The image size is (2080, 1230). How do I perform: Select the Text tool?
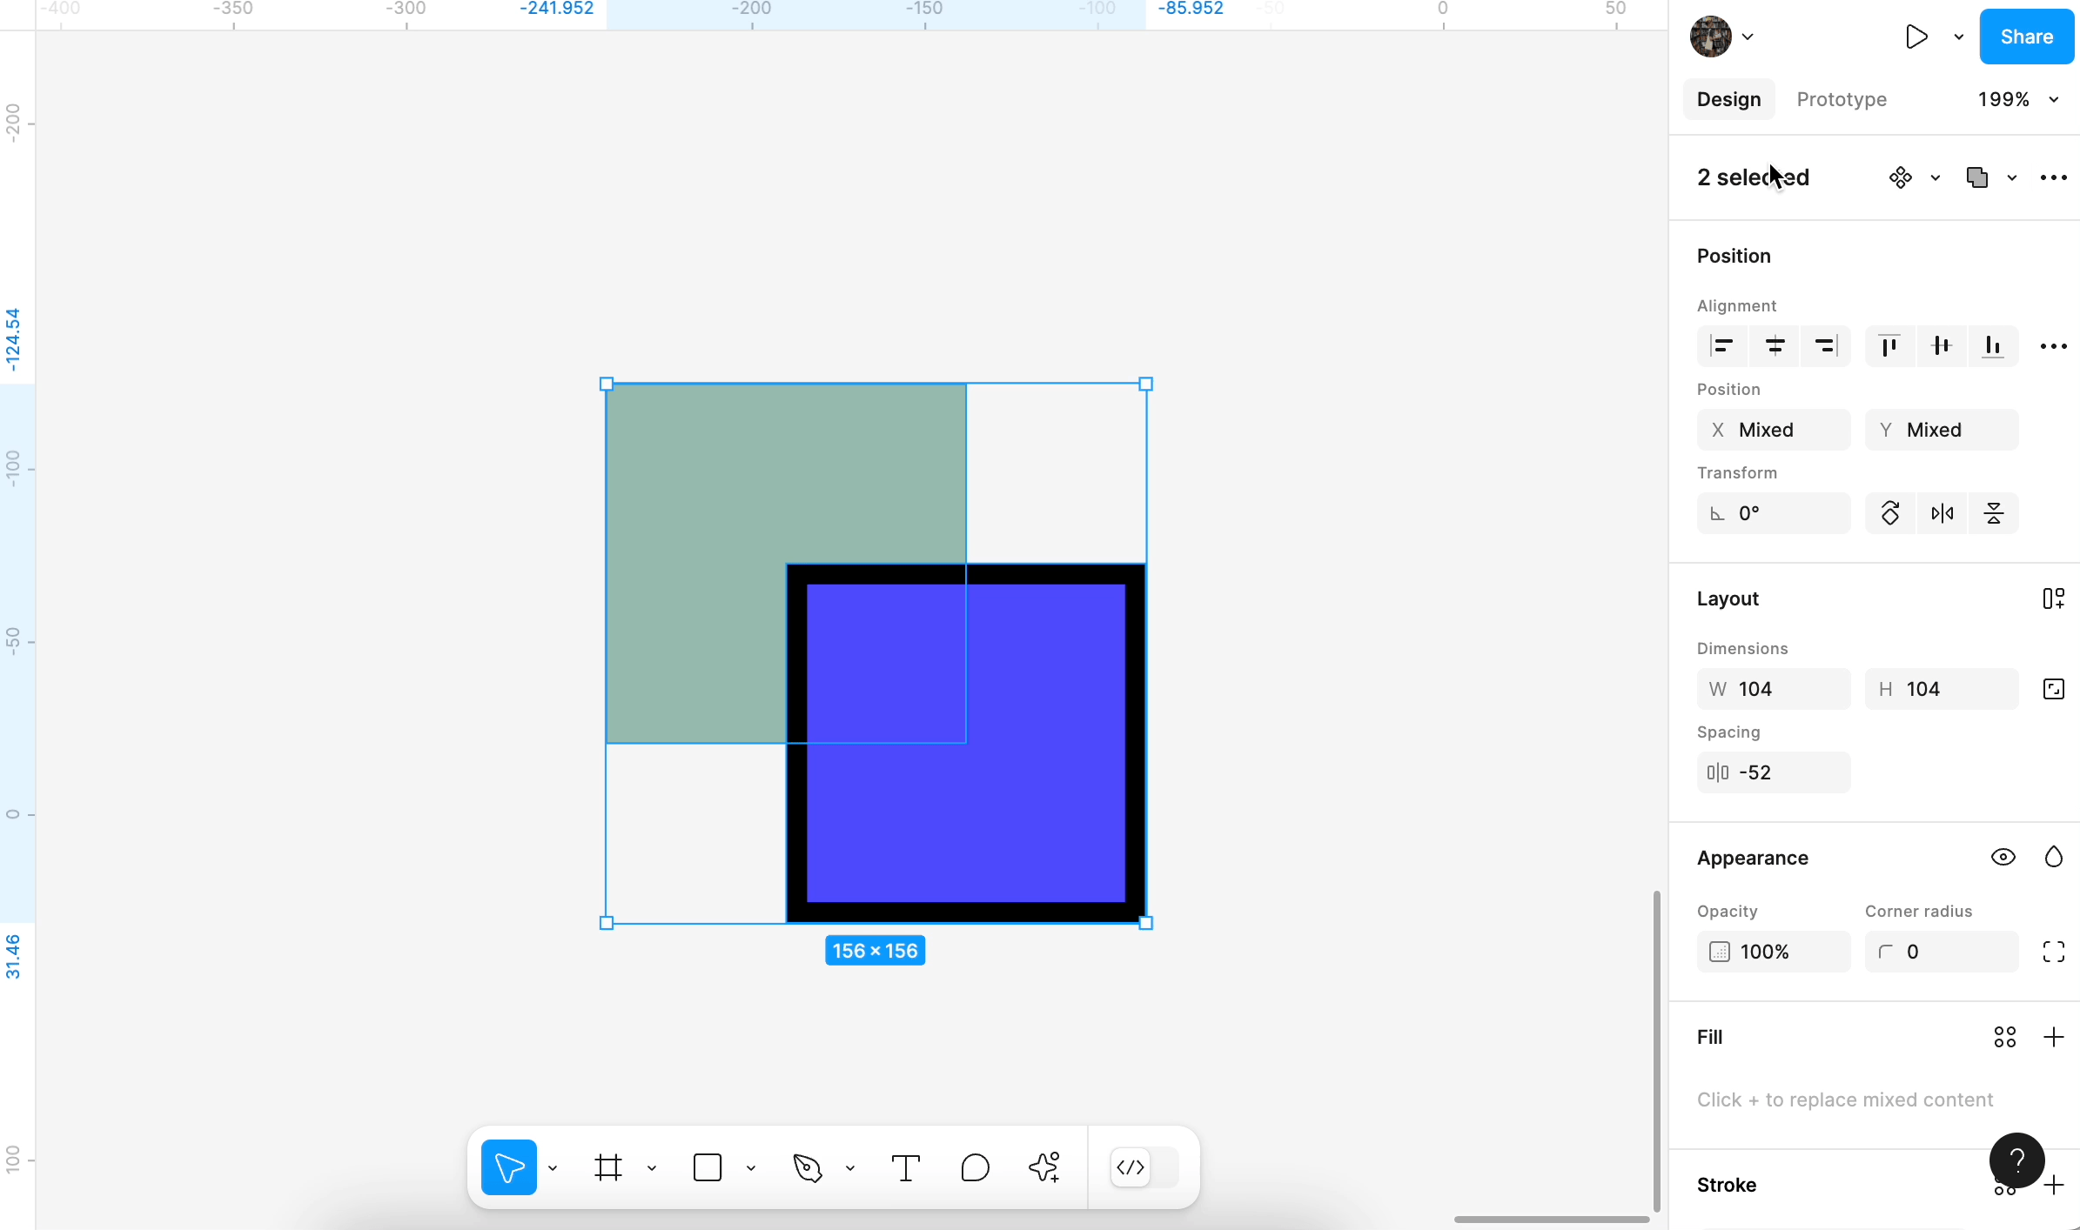tap(905, 1167)
